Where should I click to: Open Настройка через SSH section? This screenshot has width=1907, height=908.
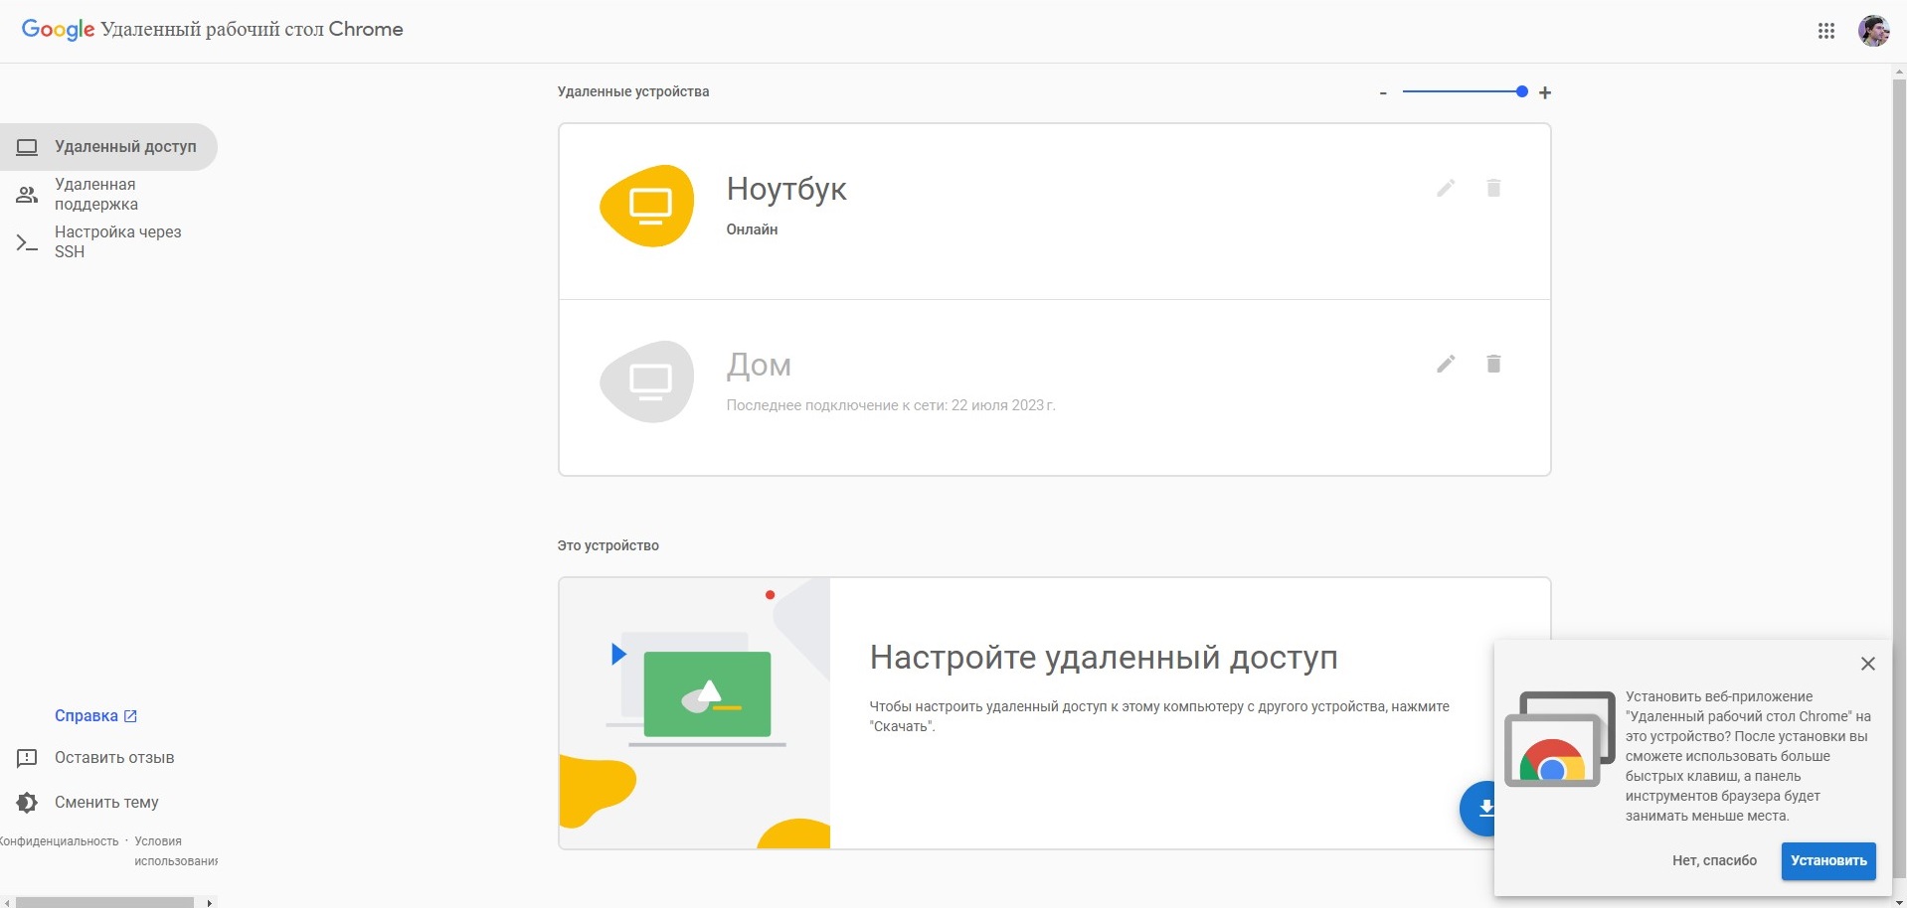(x=108, y=242)
